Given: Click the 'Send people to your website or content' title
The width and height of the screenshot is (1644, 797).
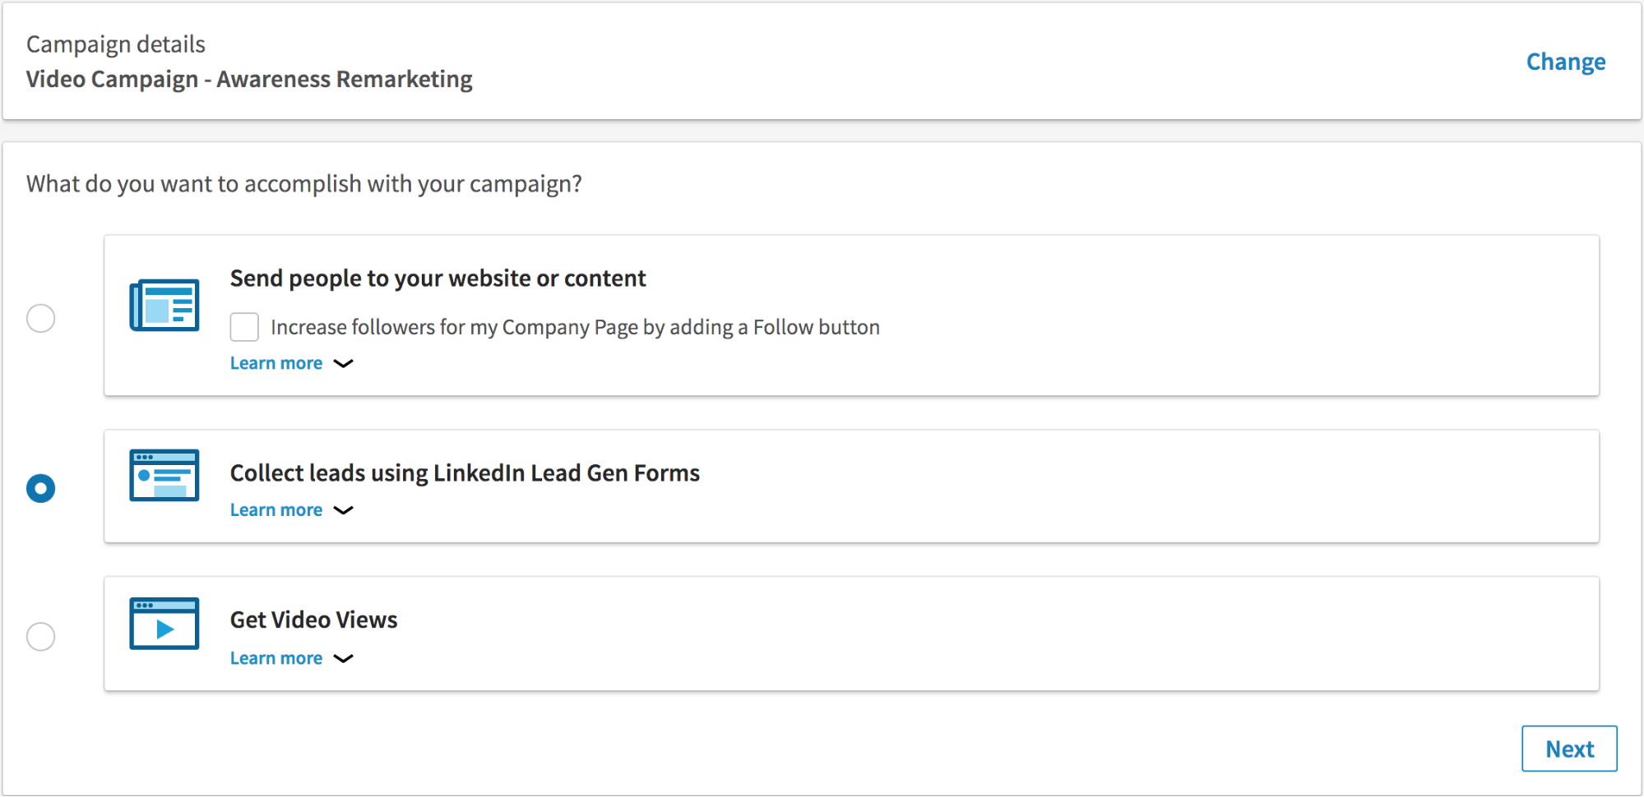Looking at the screenshot, I should [438, 279].
